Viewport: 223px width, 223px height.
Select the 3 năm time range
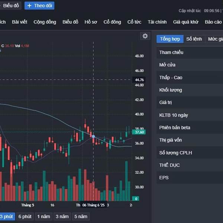(x=62, y=216)
